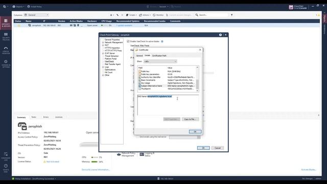Screen dimensions: 327x184
Task: Click the Install Policy toolbar button
Action: [34, 7]
